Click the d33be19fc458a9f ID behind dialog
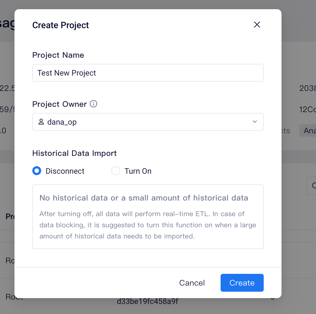The width and height of the screenshot is (316, 314). click(147, 301)
